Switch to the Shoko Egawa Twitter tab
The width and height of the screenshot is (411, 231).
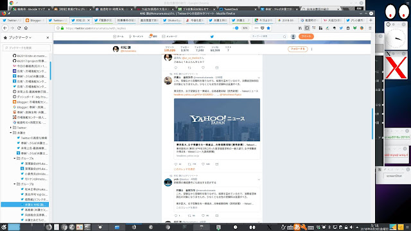pyautogui.click(x=172, y=20)
